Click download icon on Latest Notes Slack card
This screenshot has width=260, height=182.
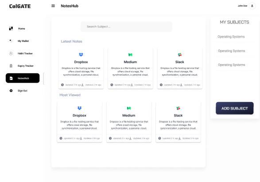pyautogui.click(x=181, y=85)
